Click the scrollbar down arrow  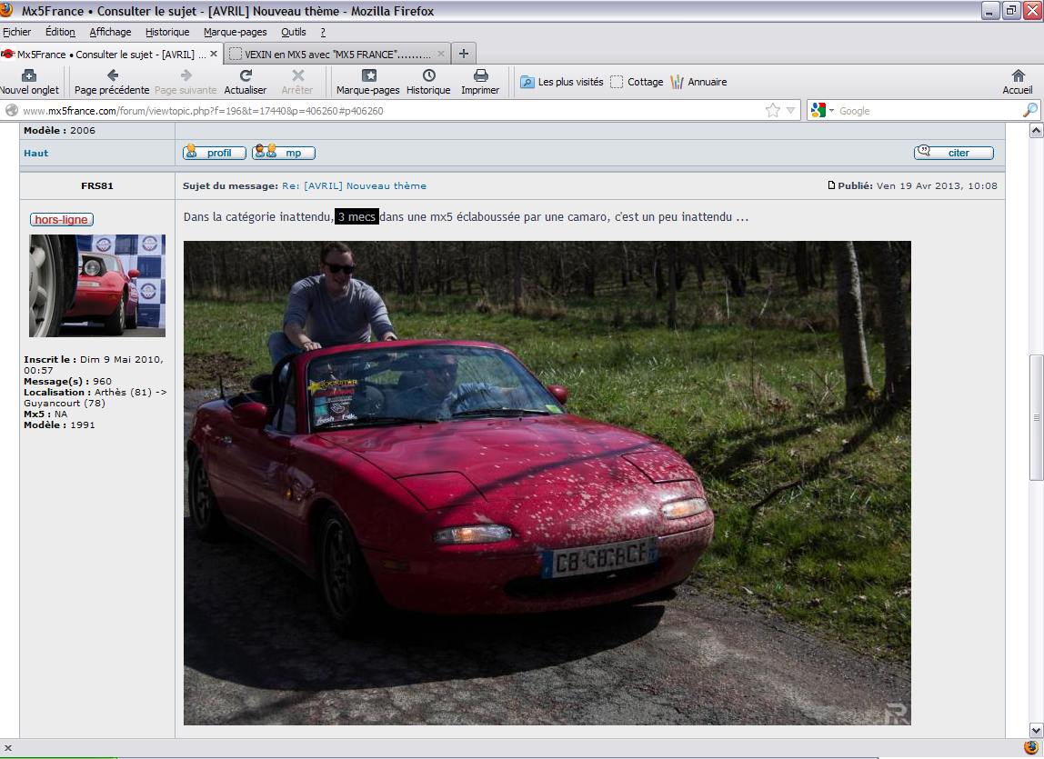point(1036,731)
